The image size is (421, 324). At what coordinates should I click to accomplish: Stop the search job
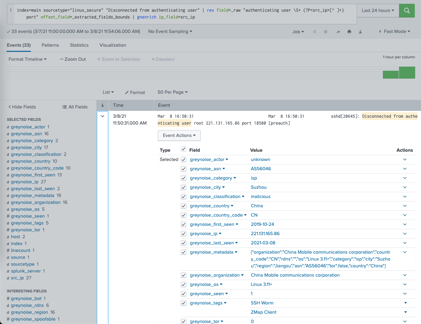(x=326, y=32)
